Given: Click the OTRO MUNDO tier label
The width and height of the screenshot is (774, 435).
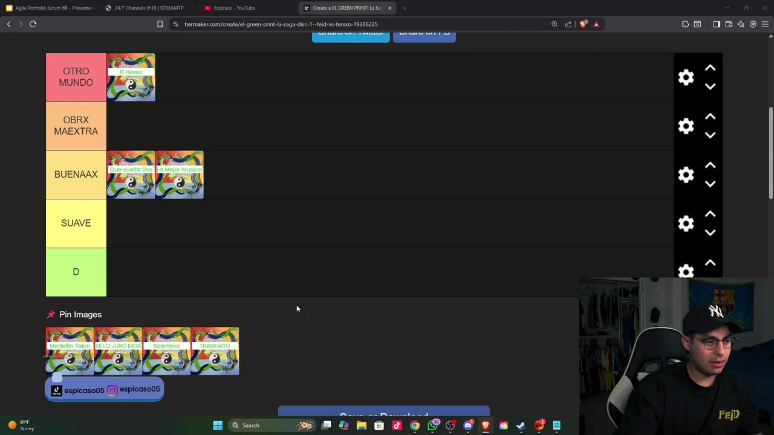Looking at the screenshot, I should tap(76, 77).
